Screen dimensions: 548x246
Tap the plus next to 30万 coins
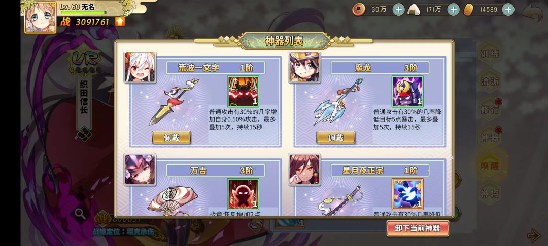[398, 10]
